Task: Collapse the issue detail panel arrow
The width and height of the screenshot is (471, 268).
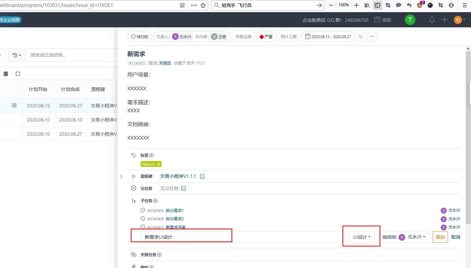Action: (x=121, y=176)
